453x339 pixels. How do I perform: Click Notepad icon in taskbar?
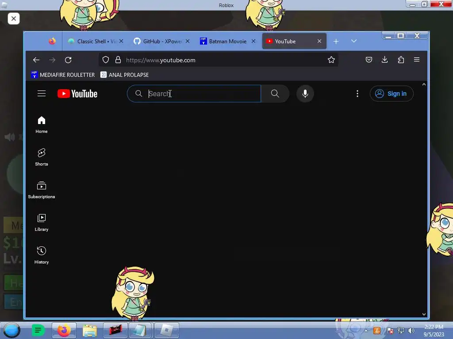140,330
